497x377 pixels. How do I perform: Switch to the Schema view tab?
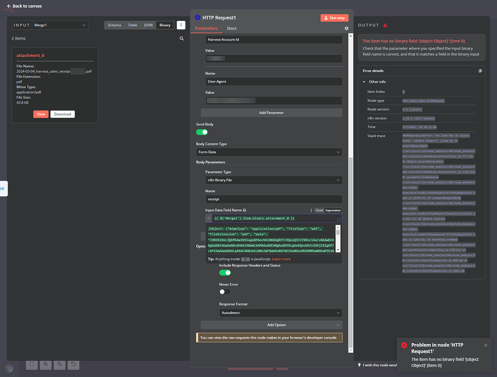pyautogui.click(x=114, y=25)
